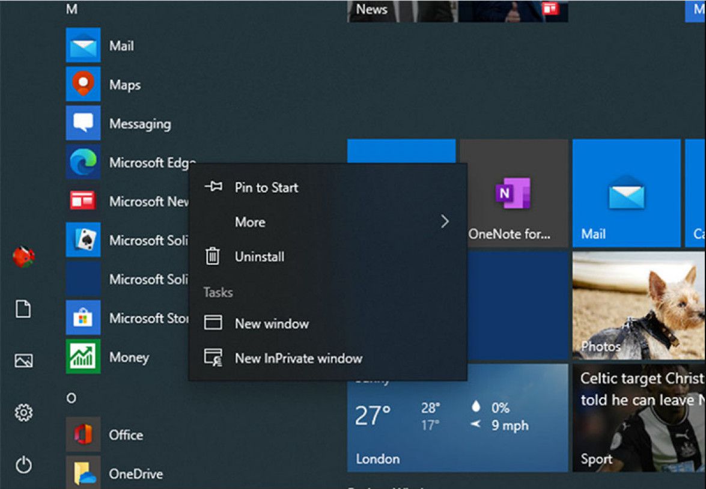Image resolution: width=706 pixels, height=489 pixels.
Task: Click the OneDrive label text
Action: pos(136,474)
